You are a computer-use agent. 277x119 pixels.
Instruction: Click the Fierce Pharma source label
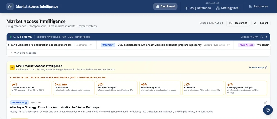coord(81,45)
